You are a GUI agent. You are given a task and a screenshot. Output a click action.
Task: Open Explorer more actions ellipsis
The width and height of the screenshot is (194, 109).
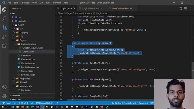[51, 8]
